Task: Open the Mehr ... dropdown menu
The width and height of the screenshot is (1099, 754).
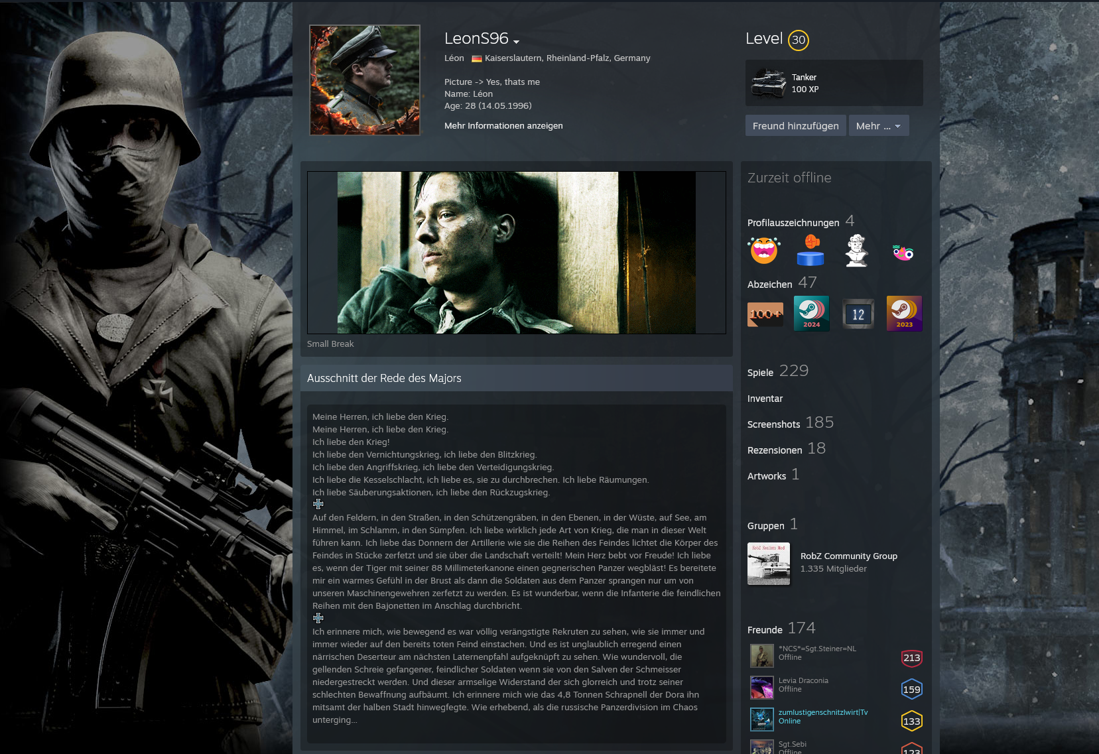Action: pyautogui.click(x=878, y=126)
